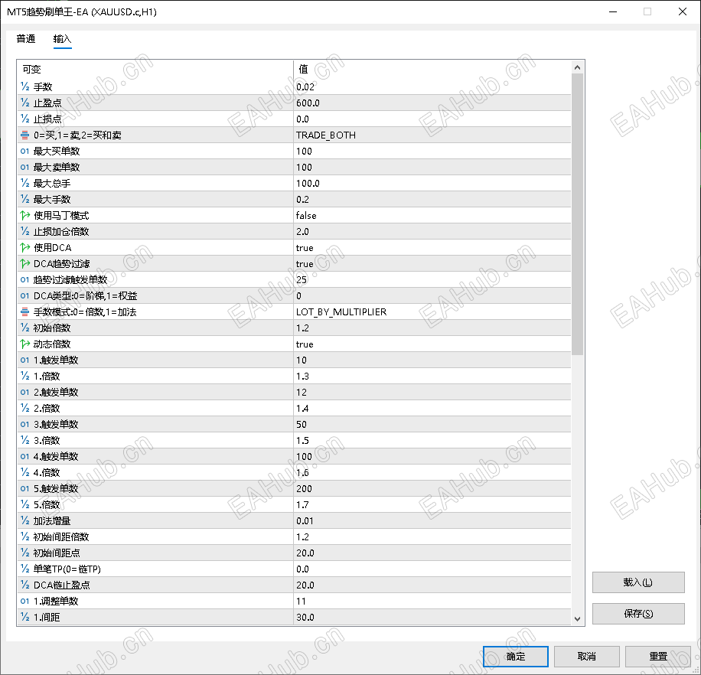Screen dimensions: 701x675
Task: Click the enum icon beside 0=买,1=卖,2=买和卖
Action: (25, 135)
